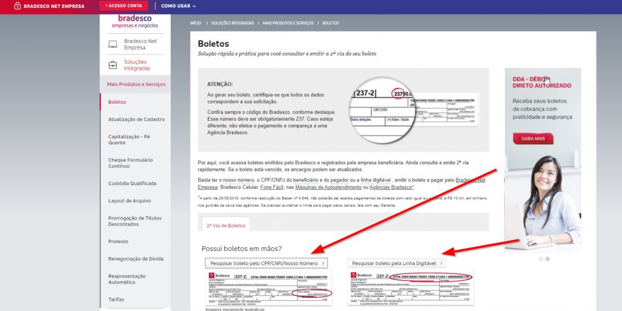Open Renegociação de Dívida sidebar item

point(135,259)
